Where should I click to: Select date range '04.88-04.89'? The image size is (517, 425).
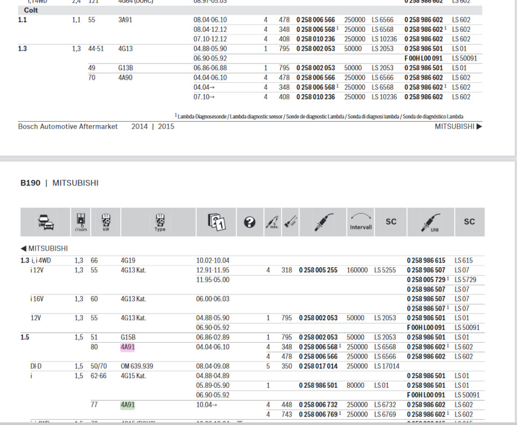[213, 376]
